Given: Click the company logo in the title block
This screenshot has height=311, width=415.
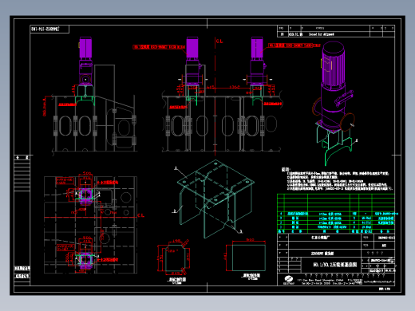Looking at the screenshot, I should 289,280.
